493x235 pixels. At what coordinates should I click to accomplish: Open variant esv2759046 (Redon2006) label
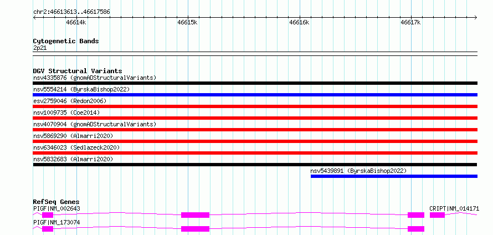pos(70,101)
